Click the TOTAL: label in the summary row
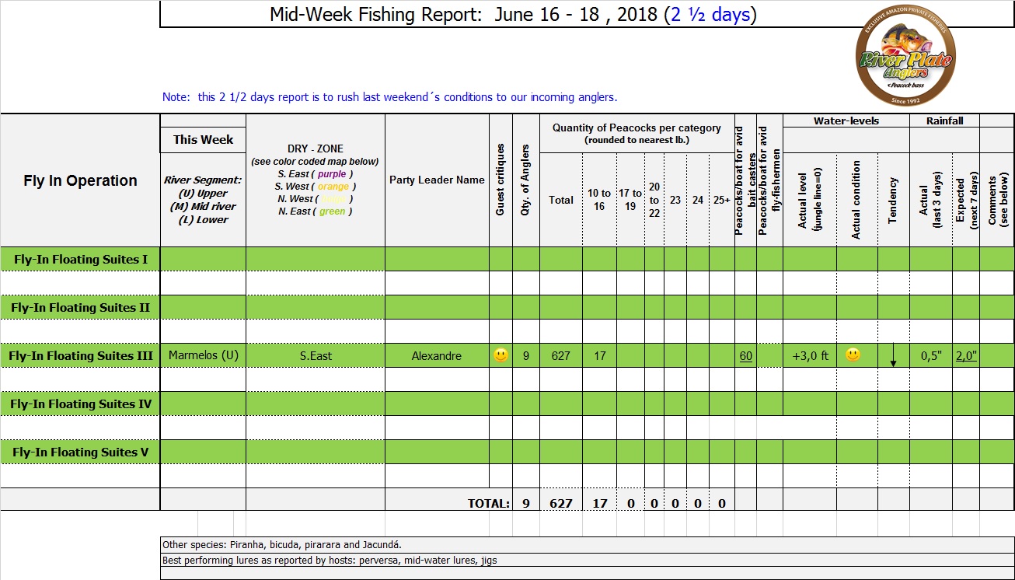The height and width of the screenshot is (580, 1015). (488, 503)
